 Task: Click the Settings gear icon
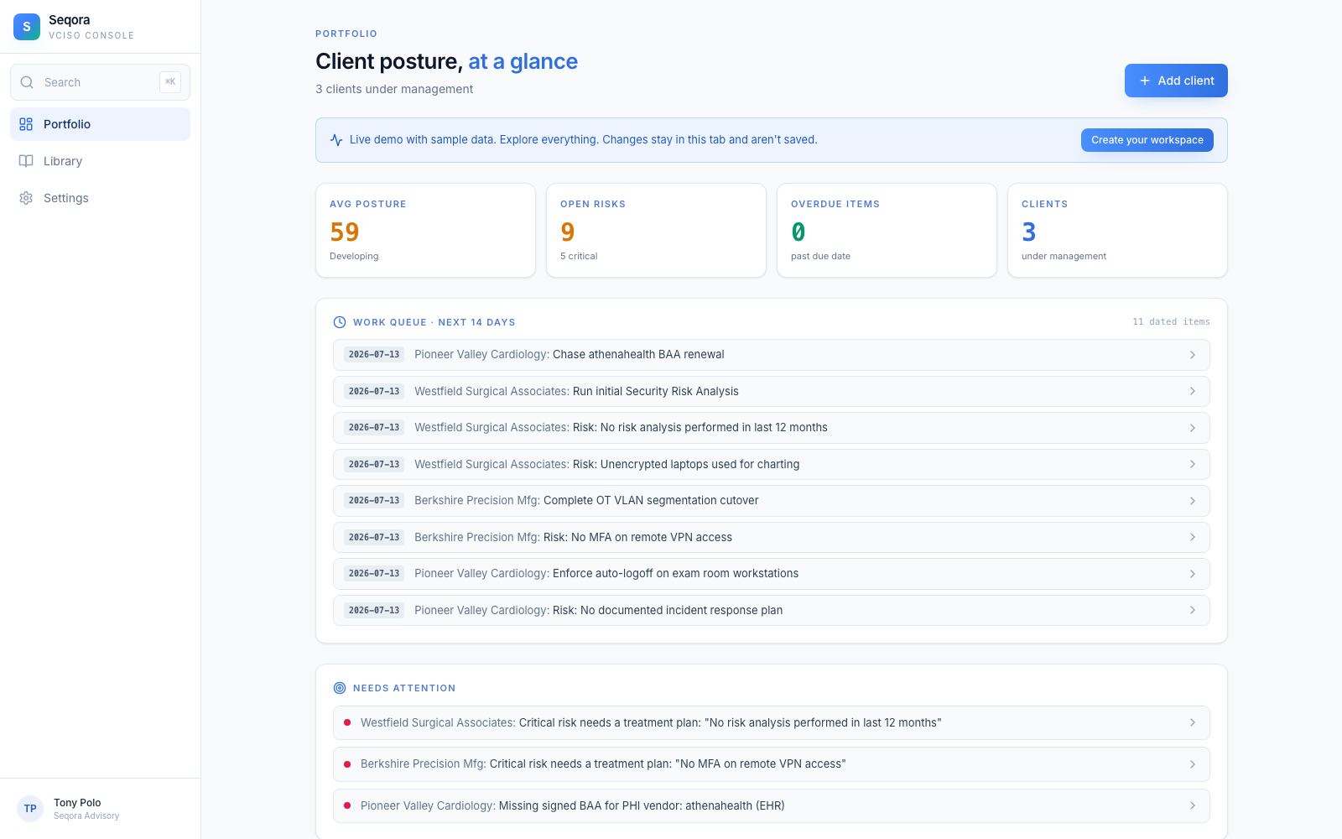[26, 198]
